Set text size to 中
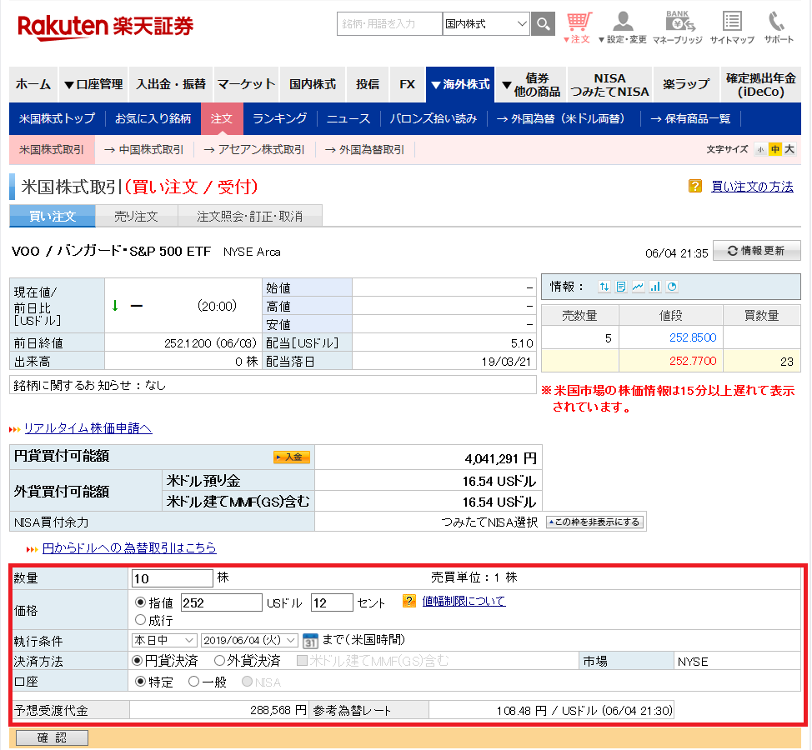This screenshot has width=812, height=750. (775, 150)
